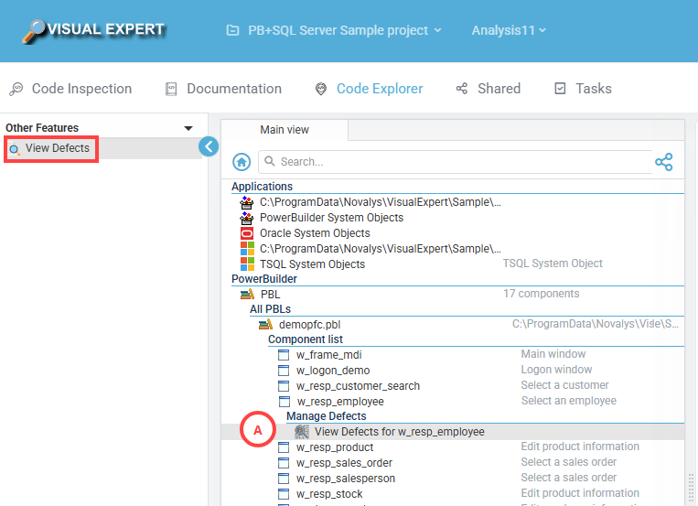Screen dimensions: 698x506
Task: Switch to the Shared tab
Action: click(488, 89)
